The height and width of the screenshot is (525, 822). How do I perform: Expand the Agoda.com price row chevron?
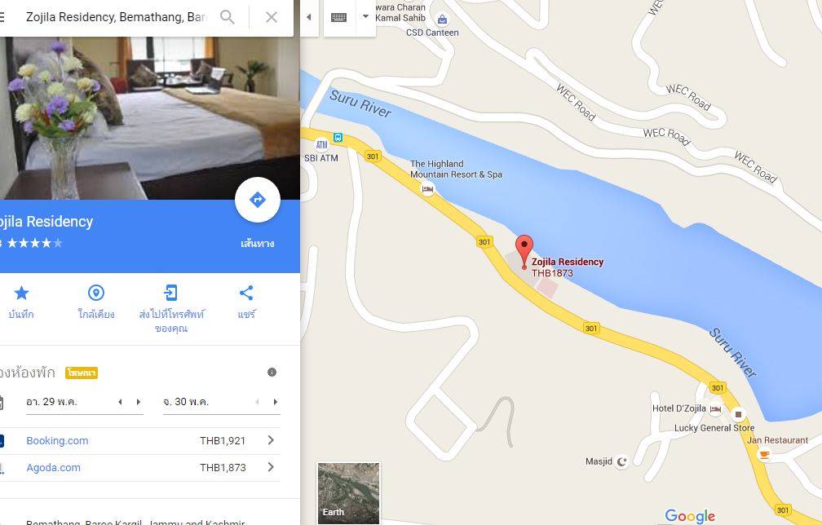coord(271,467)
